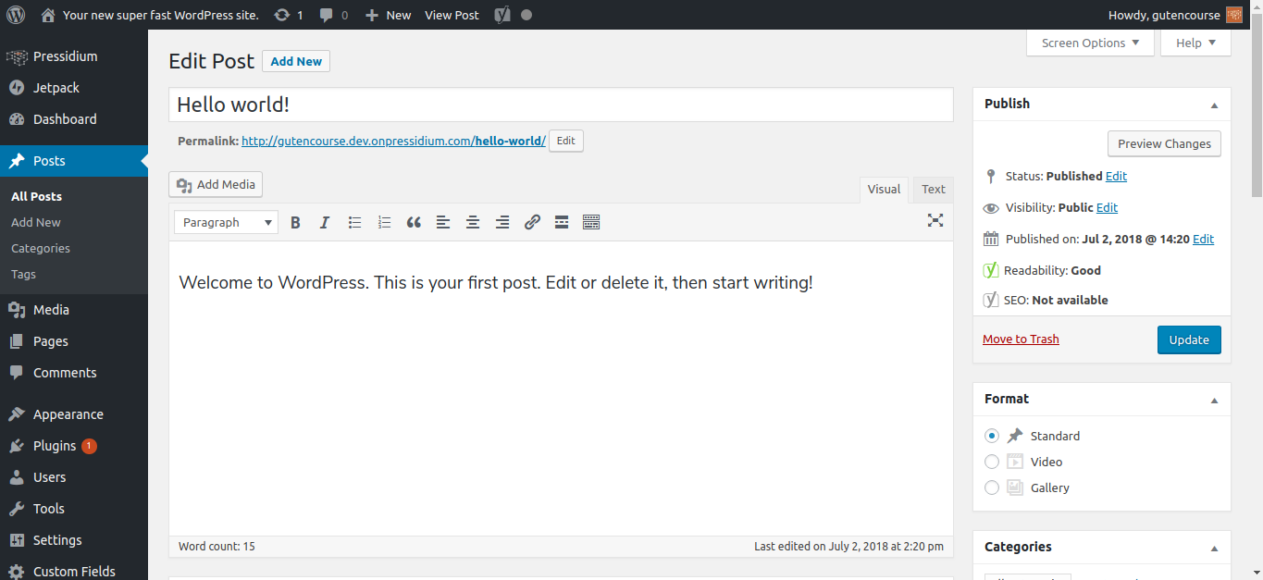
Task: Collapse the Publish box
Action: tap(1214, 105)
